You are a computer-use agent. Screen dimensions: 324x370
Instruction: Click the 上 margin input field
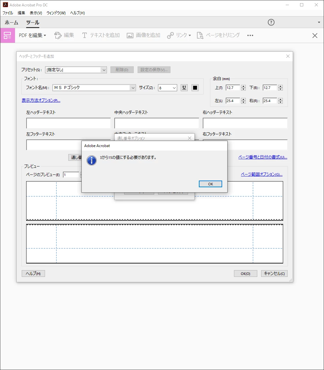tap(233, 88)
